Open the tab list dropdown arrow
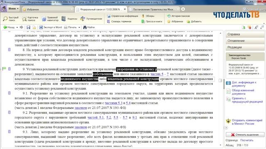 coord(183,9)
